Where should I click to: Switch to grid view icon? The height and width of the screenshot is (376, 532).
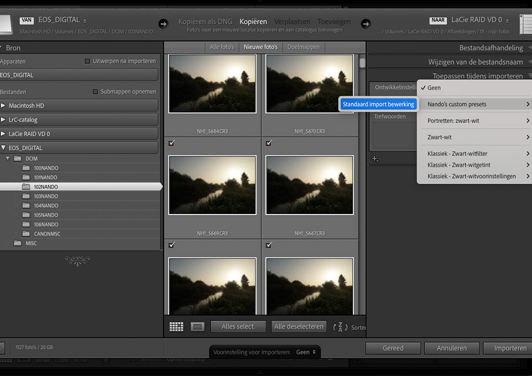[x=176, y=327]
